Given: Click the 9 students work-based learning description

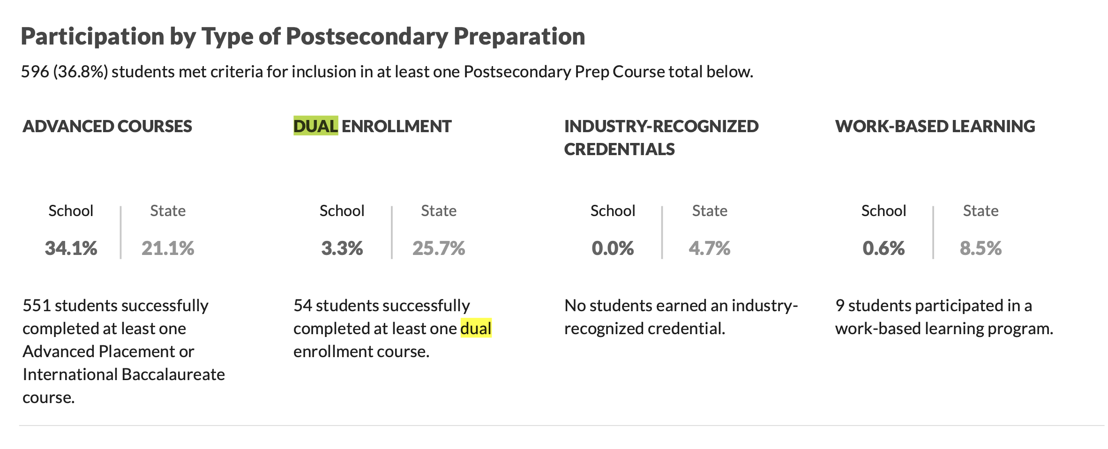Looking at the screenshot, I should (944, 317).
